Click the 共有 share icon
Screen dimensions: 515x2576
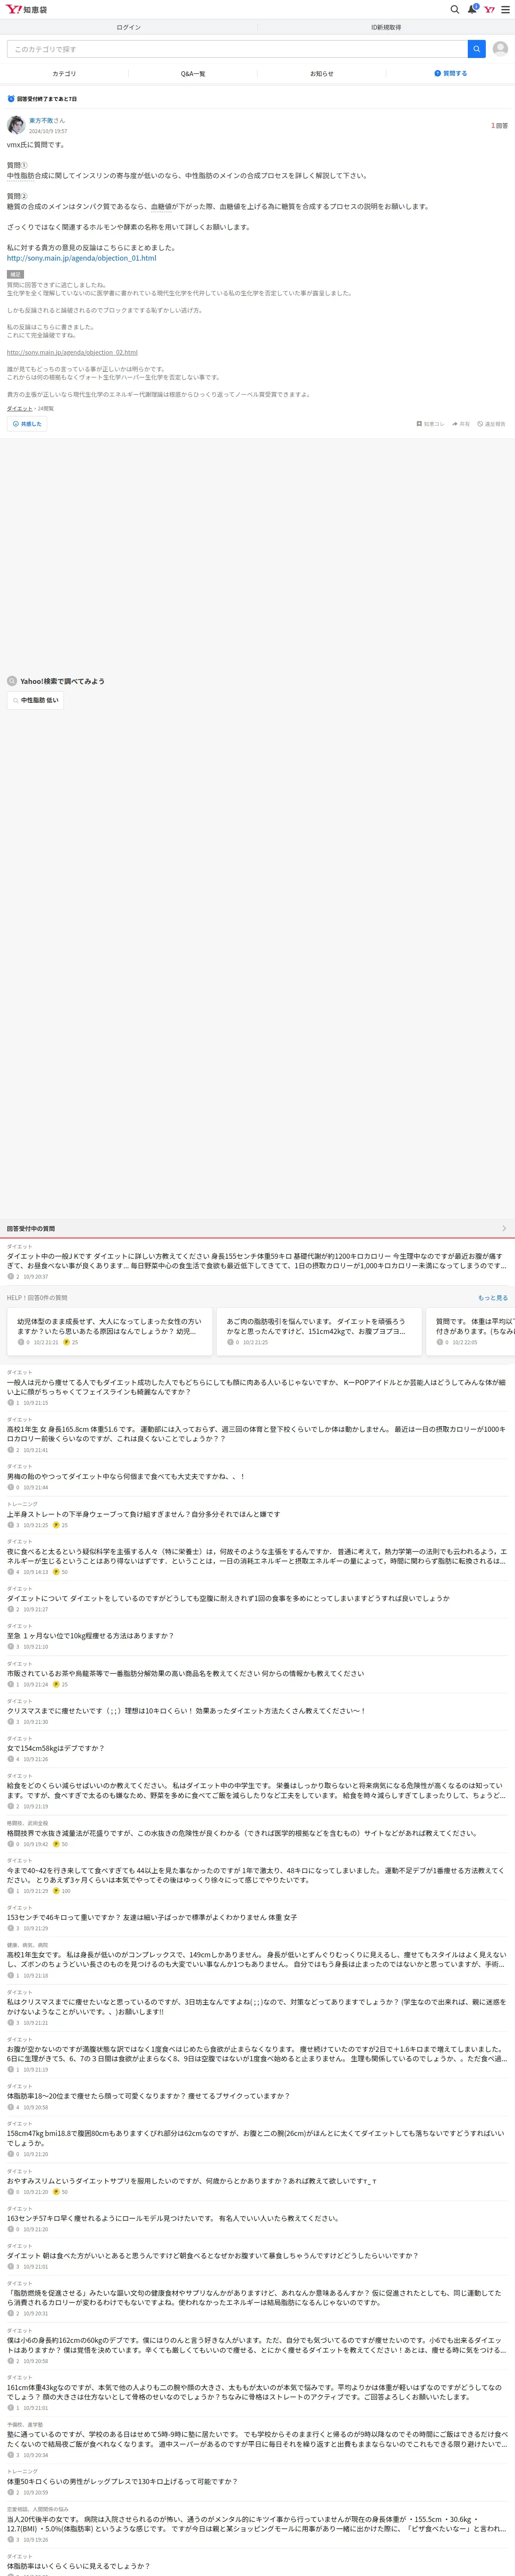[461, 424]
